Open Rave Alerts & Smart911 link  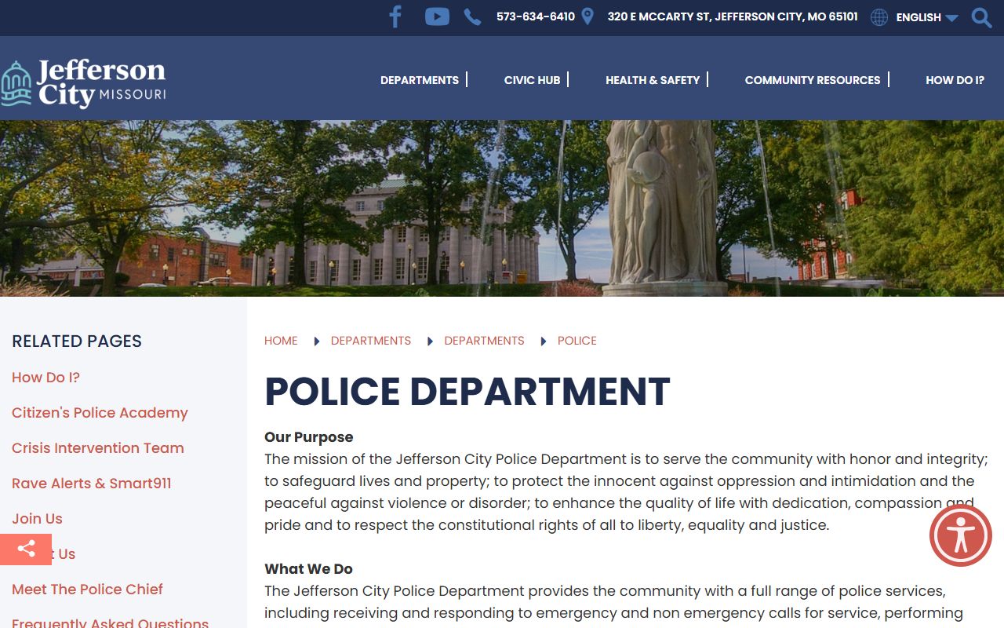[x=91, y=484]
